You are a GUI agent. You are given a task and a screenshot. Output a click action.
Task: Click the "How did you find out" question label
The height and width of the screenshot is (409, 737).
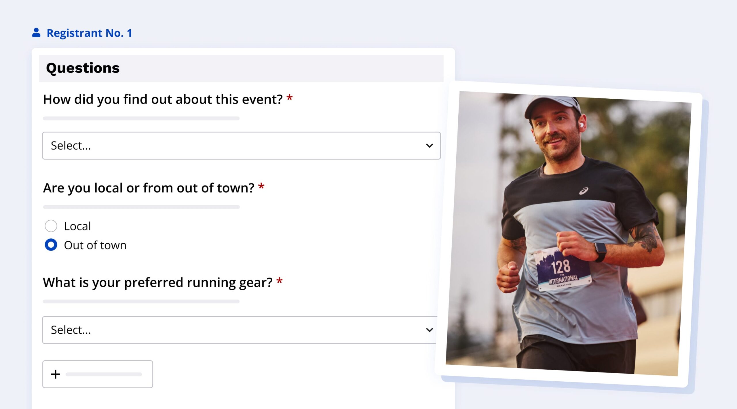coord(163,100)
